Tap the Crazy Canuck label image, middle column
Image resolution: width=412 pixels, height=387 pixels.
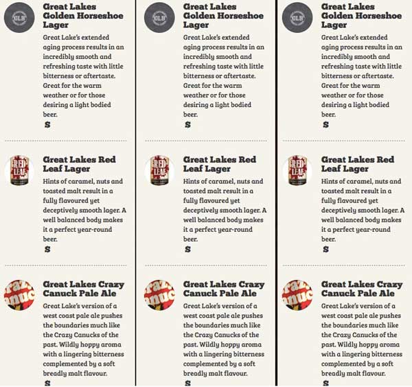click(160, 294)
